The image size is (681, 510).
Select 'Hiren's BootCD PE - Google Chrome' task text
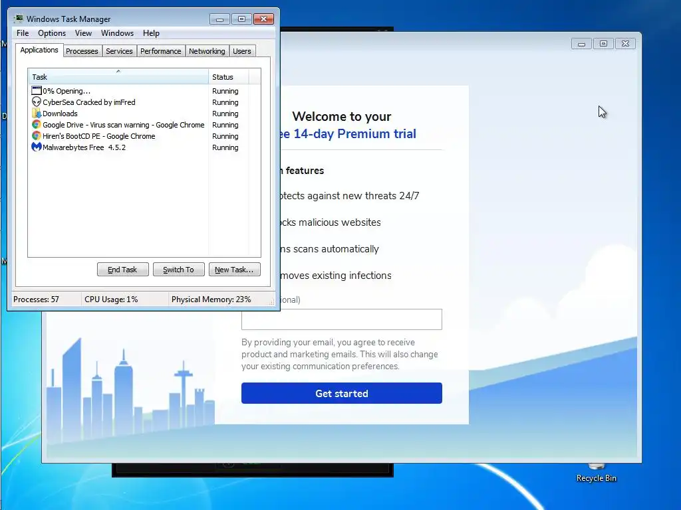pos(98,136)
